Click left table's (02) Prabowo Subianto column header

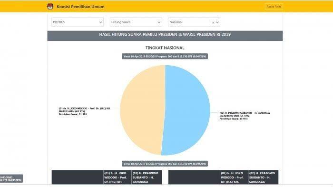pos(147,177)
